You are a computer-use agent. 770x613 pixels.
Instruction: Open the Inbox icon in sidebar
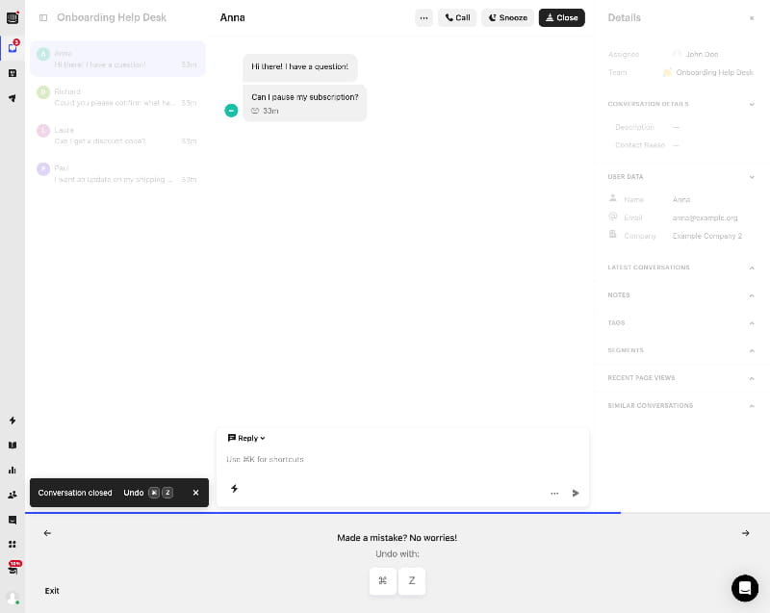13,47
